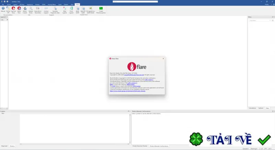Click Subscribe to Newsletter
Screen dimensions: 275x150
pos(38,10)
